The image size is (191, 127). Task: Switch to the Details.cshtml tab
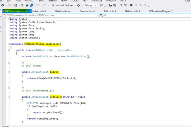(x=63, y=11)
